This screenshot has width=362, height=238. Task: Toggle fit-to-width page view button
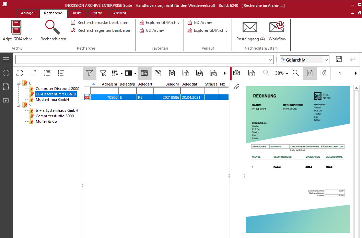310,73
